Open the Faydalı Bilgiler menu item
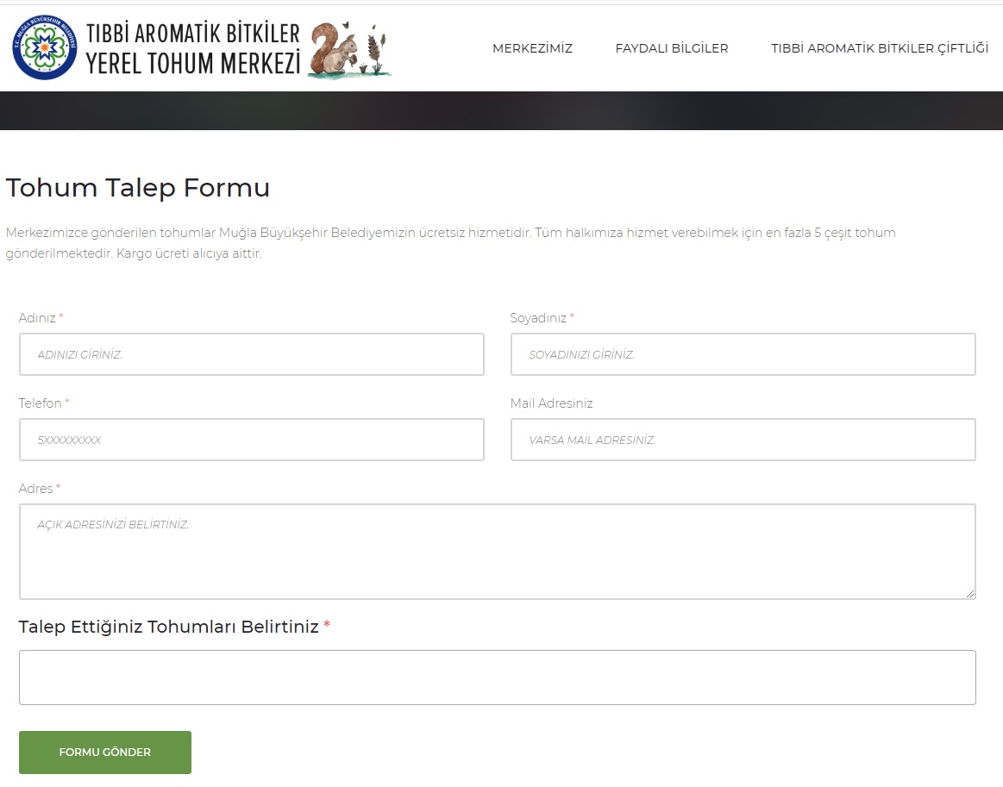This screenshot has width=1003, height=787. click(x=671, y=48)
